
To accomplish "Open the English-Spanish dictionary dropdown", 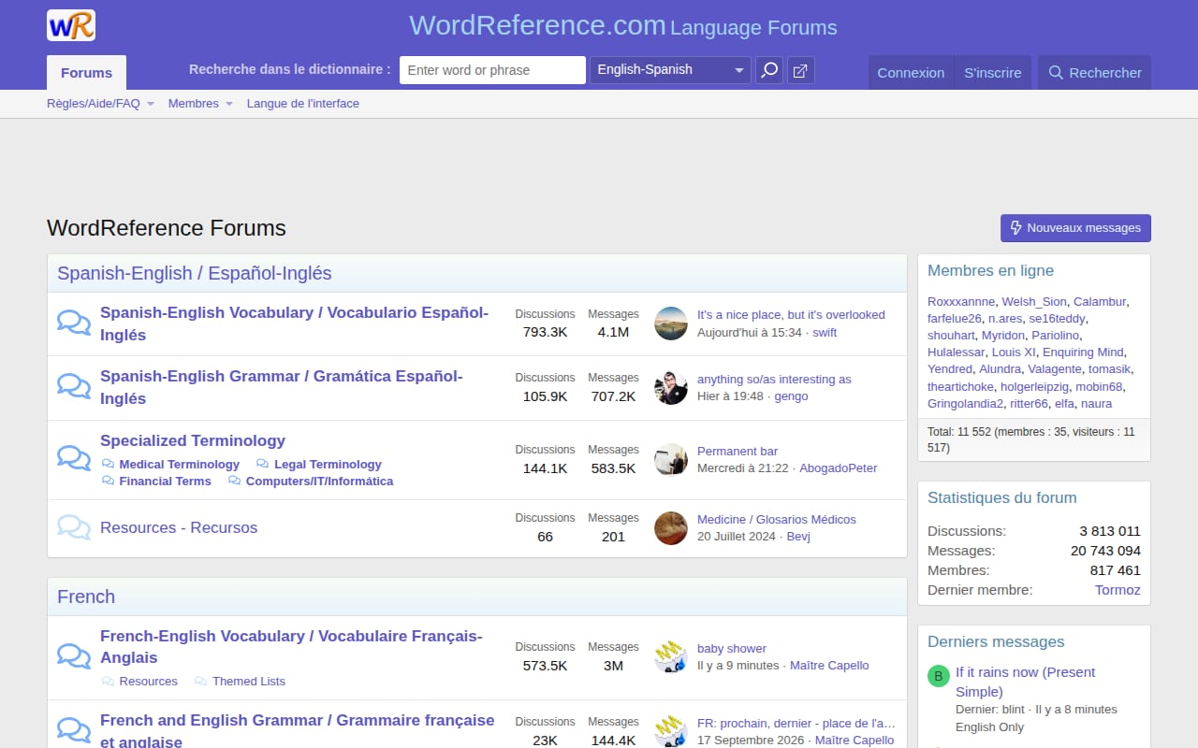I will tap(670, 70).
